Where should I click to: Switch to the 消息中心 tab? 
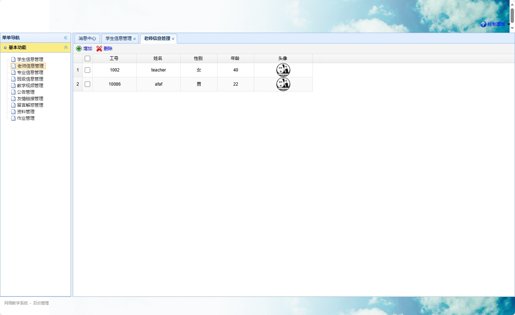coord(87,38)
